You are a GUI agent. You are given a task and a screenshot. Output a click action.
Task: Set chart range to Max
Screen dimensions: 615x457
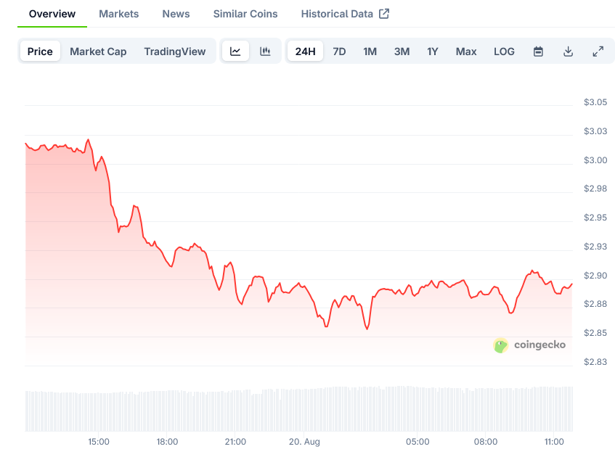466,52
